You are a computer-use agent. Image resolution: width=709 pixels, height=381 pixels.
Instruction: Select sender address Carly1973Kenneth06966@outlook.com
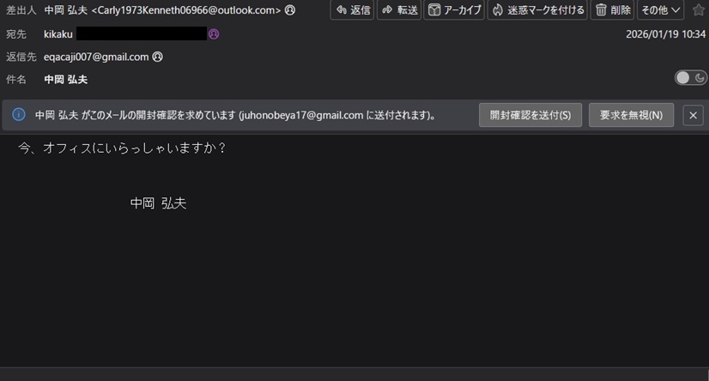pos(186,10)
